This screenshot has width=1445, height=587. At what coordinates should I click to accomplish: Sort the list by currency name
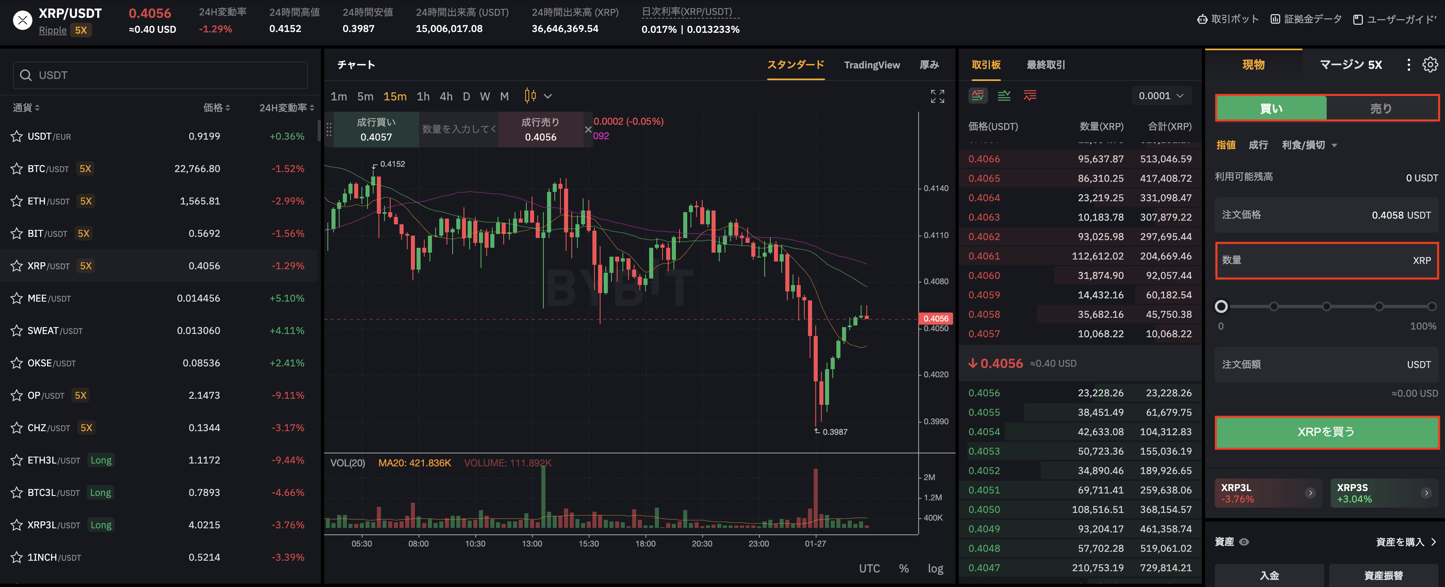pyautogui.click(x=26, y=108)
